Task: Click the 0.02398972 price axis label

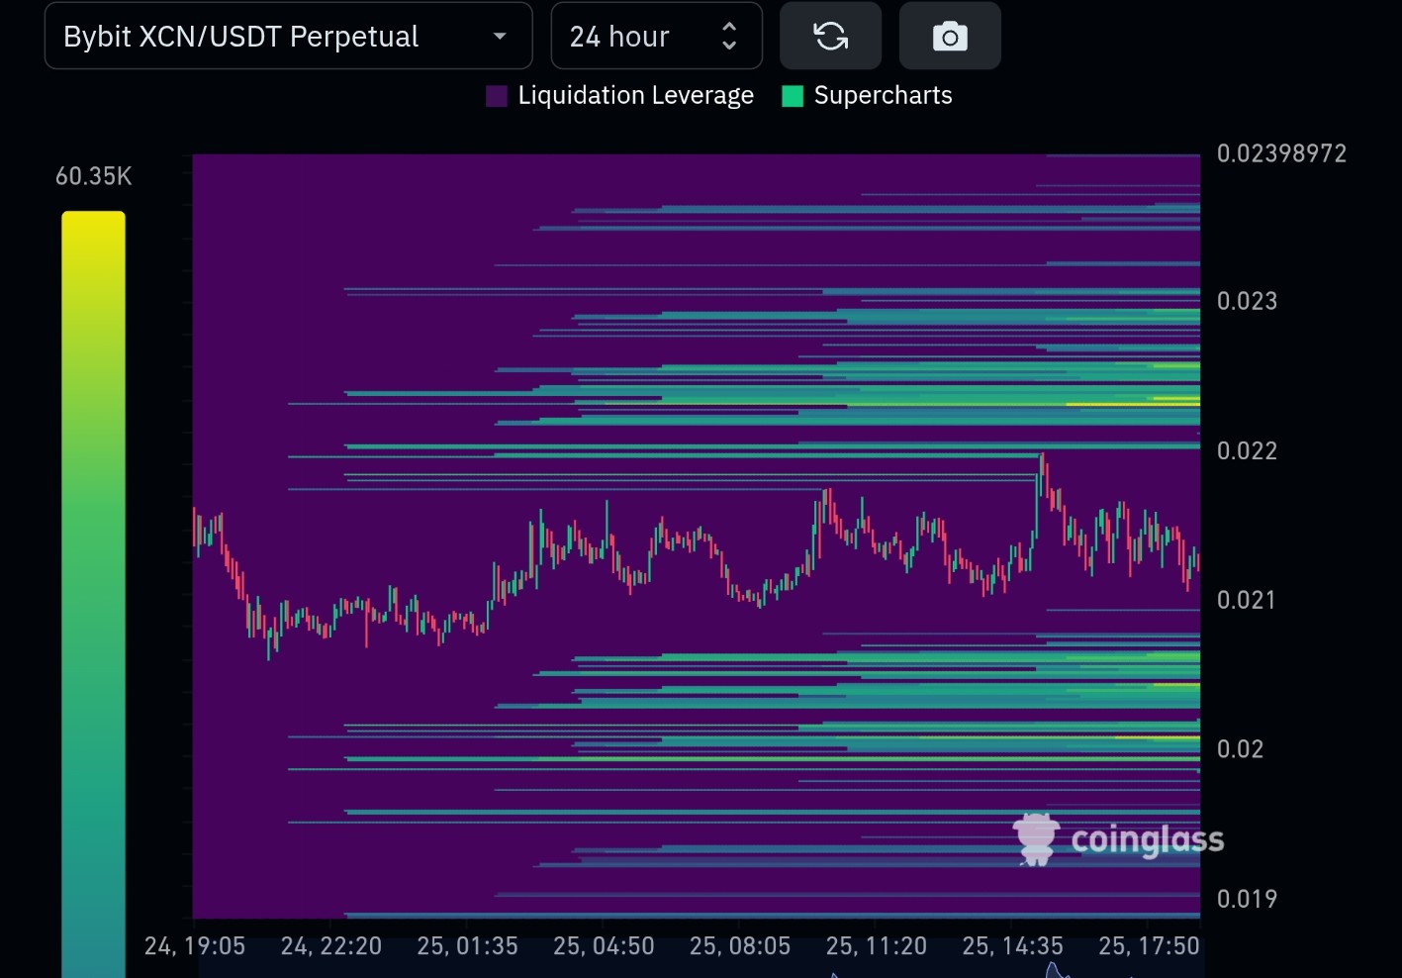Action: pos(1281,153)
